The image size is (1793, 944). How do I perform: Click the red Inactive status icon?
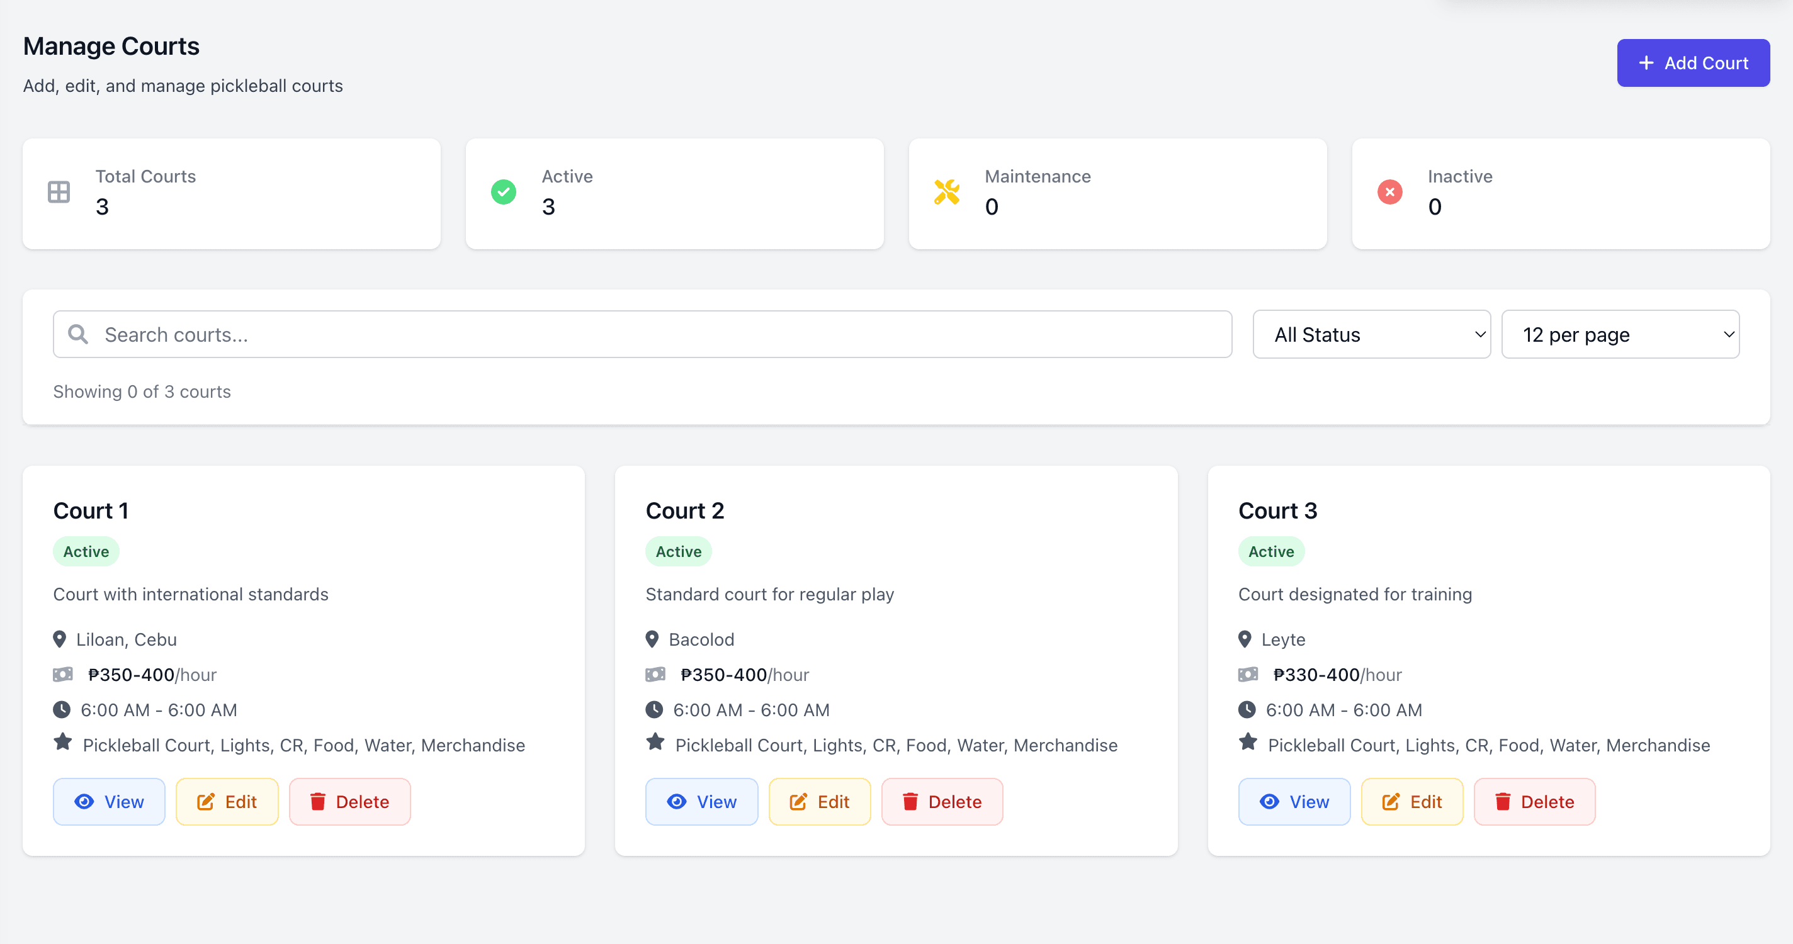point(1389,192)
